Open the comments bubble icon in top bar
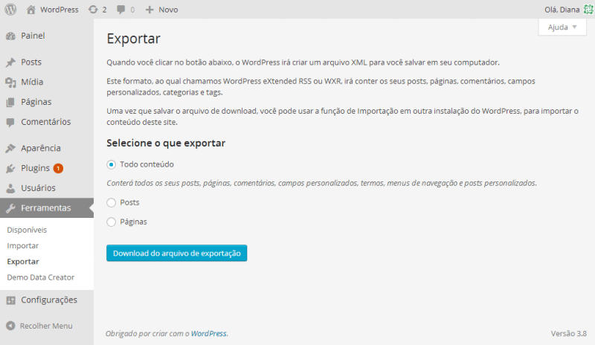 [x=120, y=10]
